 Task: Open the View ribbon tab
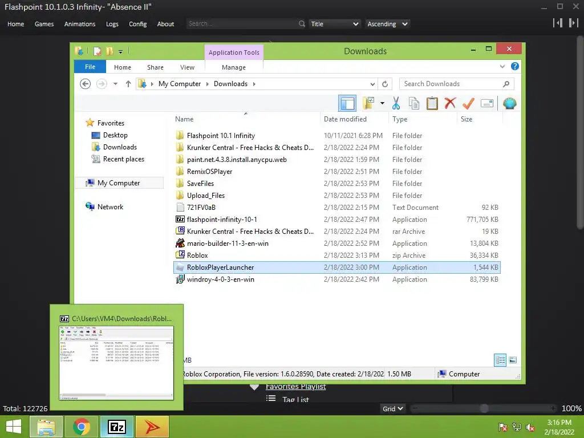187,67
